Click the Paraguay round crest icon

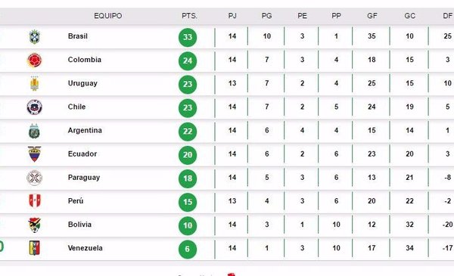tap(35, 178)
